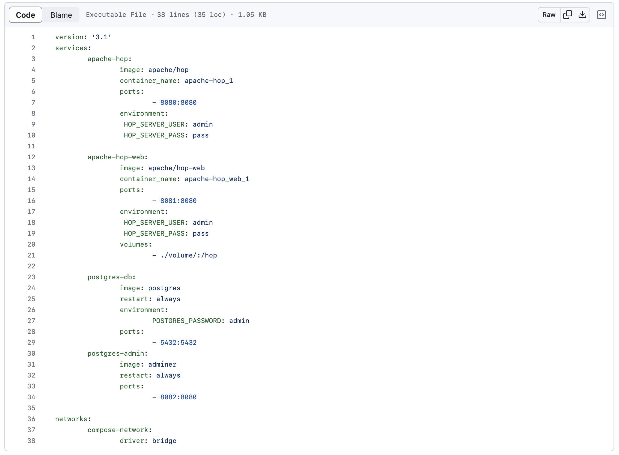
Task: Click the 8080:8080 port mapping
Action: [178, 103]
